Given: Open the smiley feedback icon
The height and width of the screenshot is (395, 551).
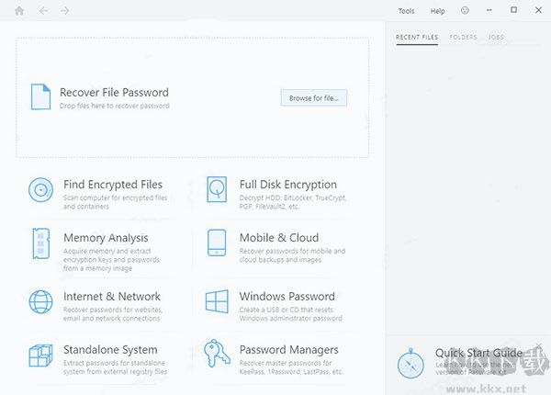Looking at the screenshot, I should coord(465,11).
